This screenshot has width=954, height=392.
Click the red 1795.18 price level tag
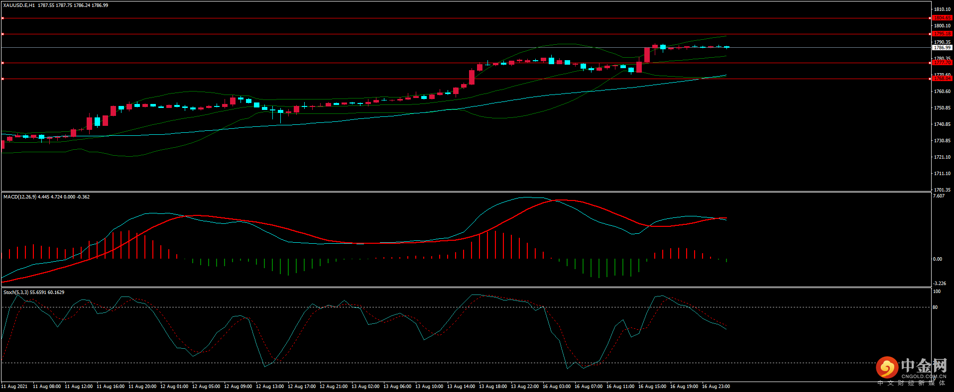[x=942, y=34]
